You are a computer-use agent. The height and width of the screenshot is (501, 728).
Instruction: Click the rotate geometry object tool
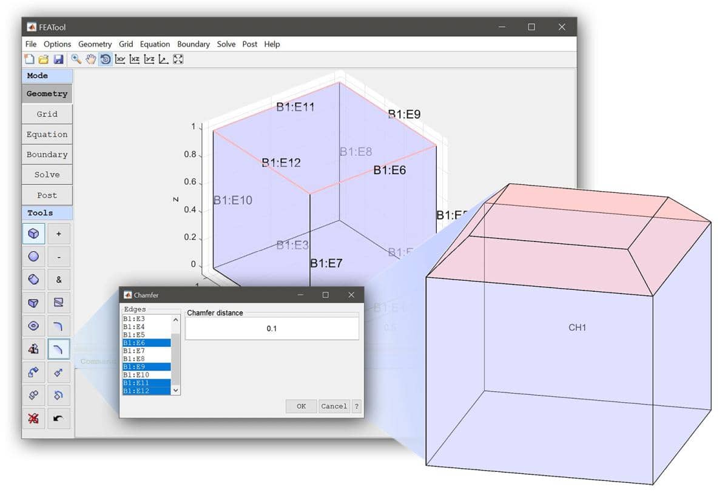tap(59, 395)
